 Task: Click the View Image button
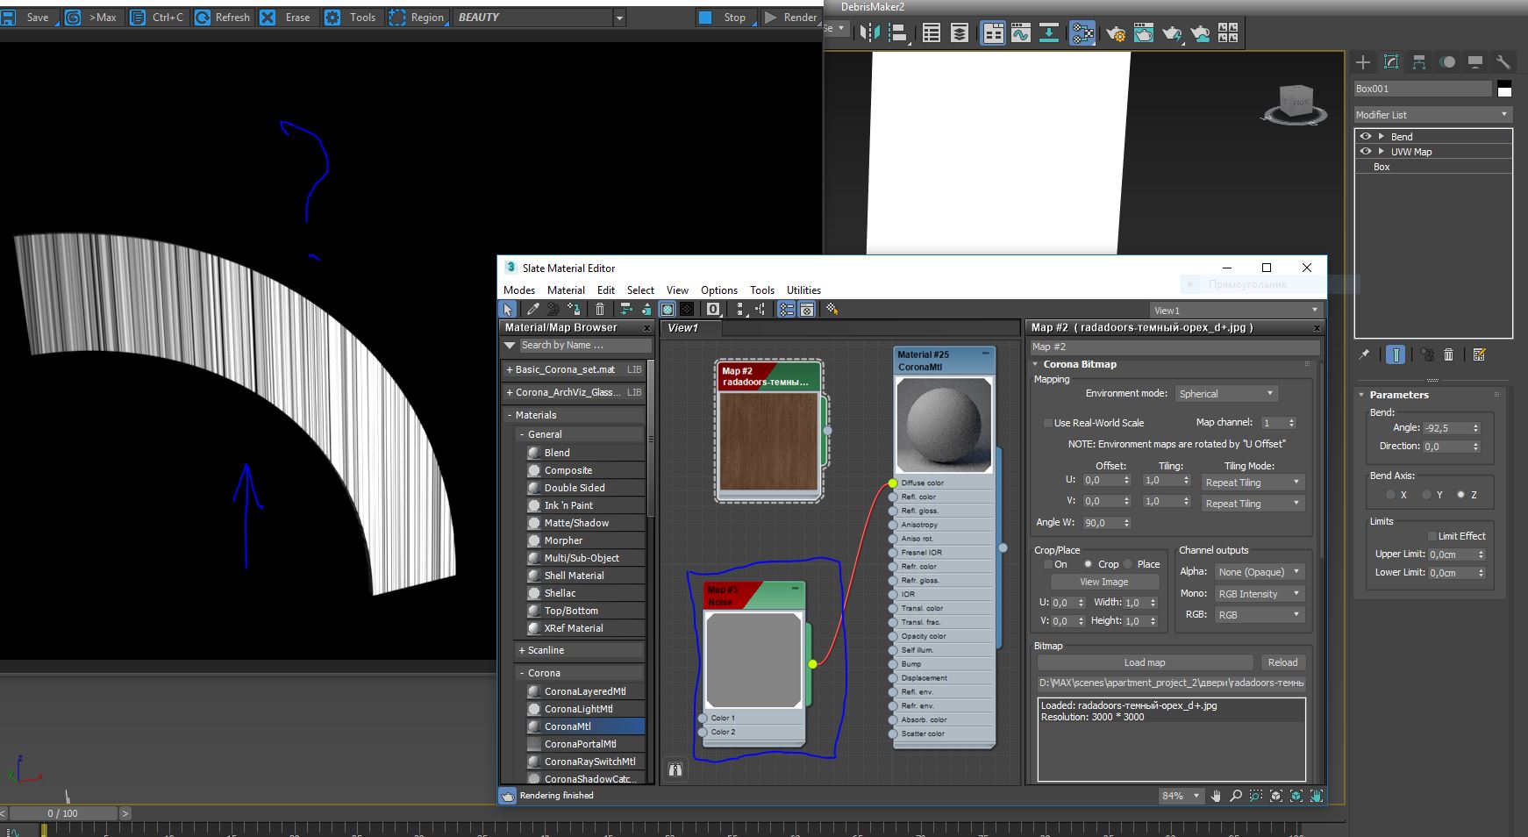click(1104, 582)
